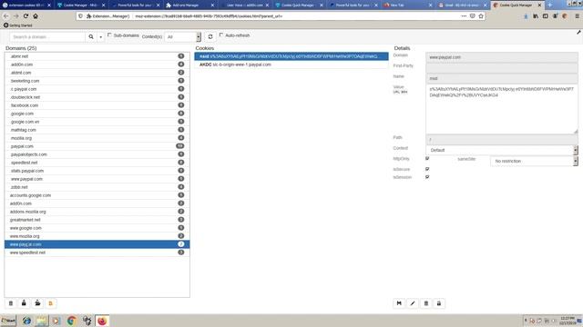Bookmark this page with the star icon
Screen dimensions: 583x327
(x=481, y=16)
